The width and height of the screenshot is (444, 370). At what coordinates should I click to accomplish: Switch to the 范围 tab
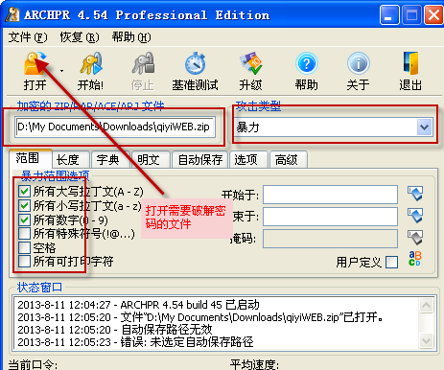30,158
